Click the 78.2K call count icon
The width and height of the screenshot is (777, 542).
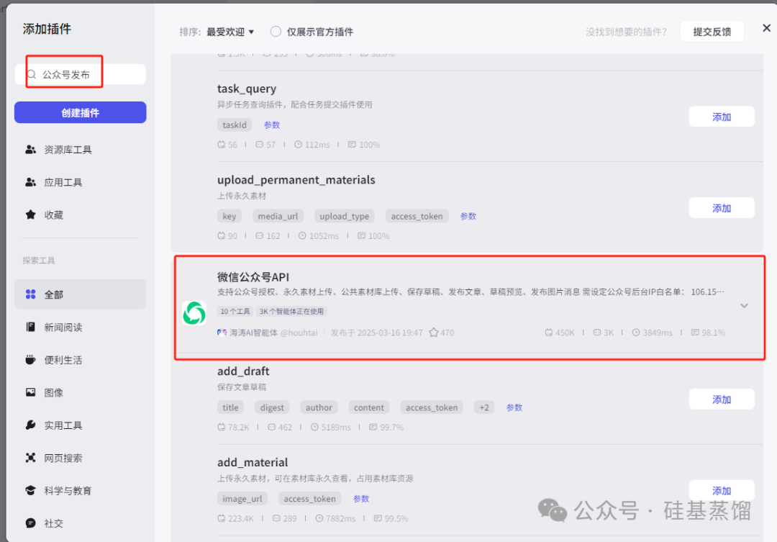click(221, 427)
